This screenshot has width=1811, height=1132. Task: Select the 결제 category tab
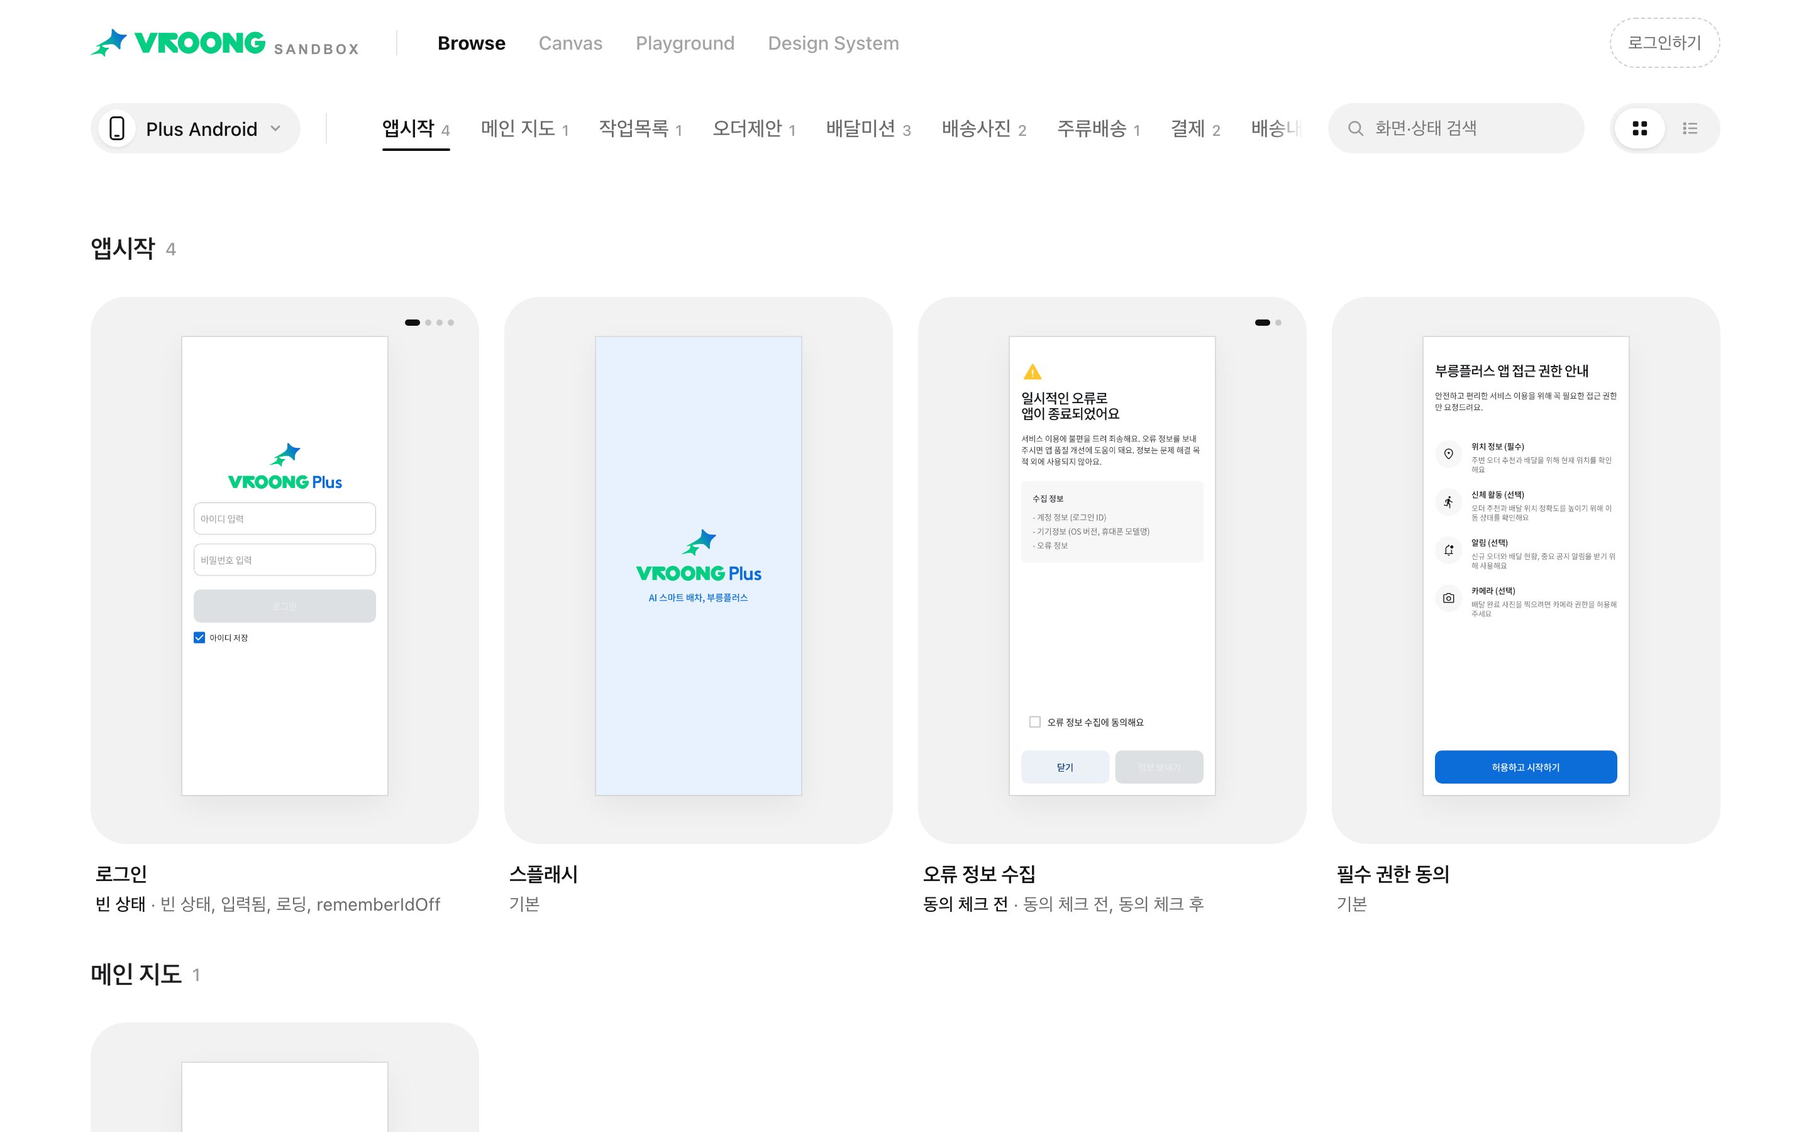[x=1195, y=129]
